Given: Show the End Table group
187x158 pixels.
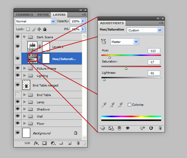Looking at the screenshot, I should (x=17, y=95).
